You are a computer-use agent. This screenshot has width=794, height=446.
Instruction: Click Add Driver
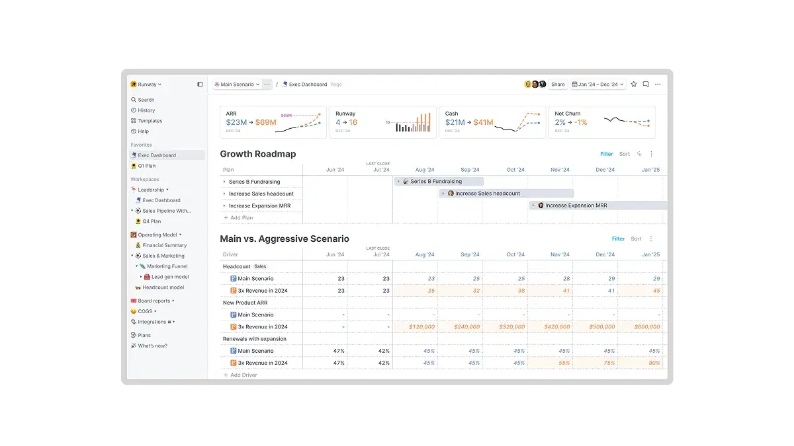click(240, 375)
